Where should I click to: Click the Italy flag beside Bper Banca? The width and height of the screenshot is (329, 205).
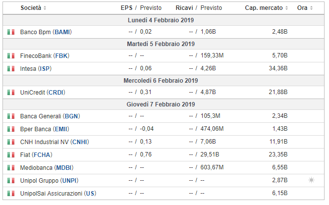pyautogui.click(x=11, y=129)
